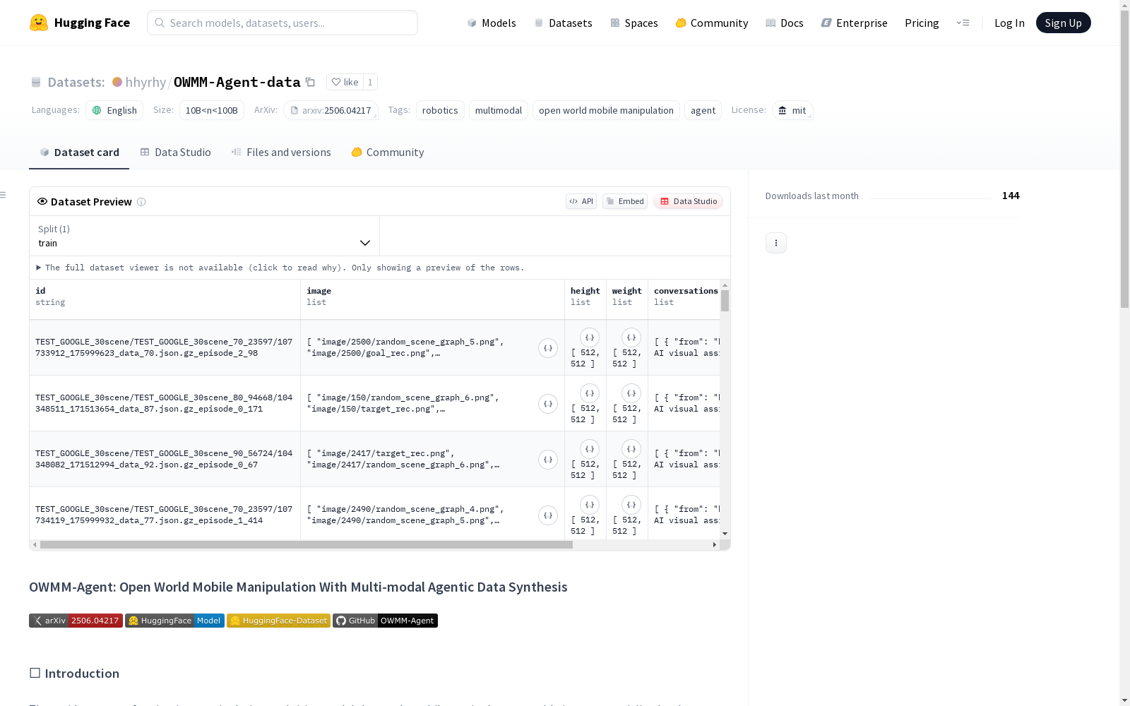Click the Log In link
The width and height of the screenshot is (1130, 706).
click(x=1009, y=23)
